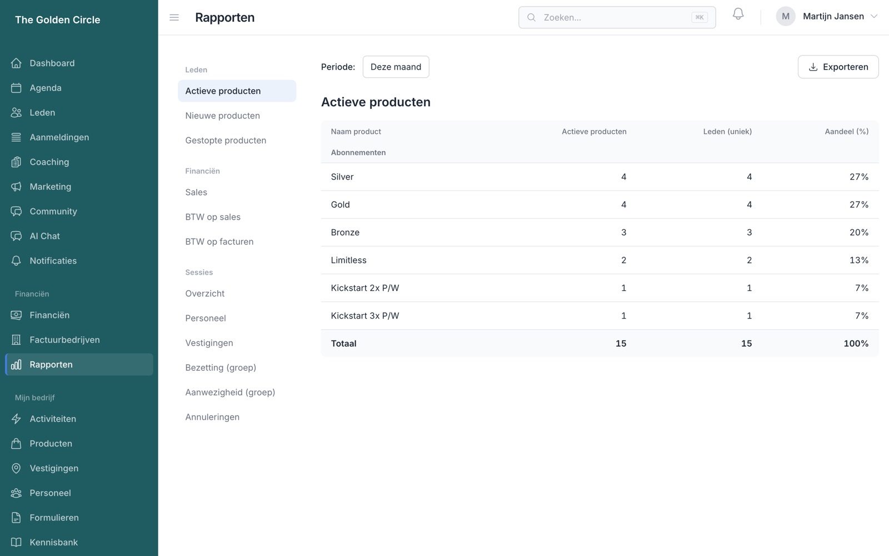Click the Agenda calendar icon
Viewport: 889px width, 556px height.
(16, 88)
